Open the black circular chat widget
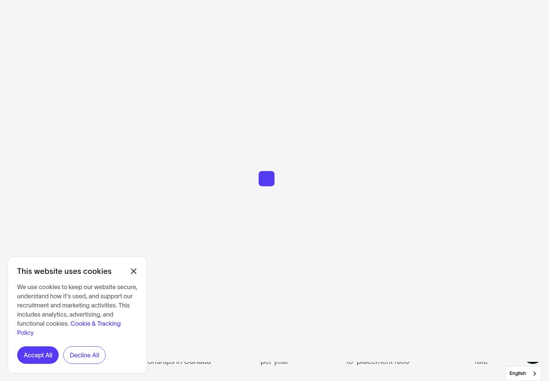Viewport: 549px width, 381px height. [x=533, y=360]
